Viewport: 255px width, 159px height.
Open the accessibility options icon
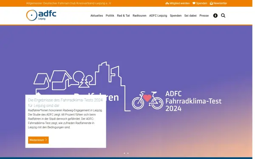click(215, 16)
